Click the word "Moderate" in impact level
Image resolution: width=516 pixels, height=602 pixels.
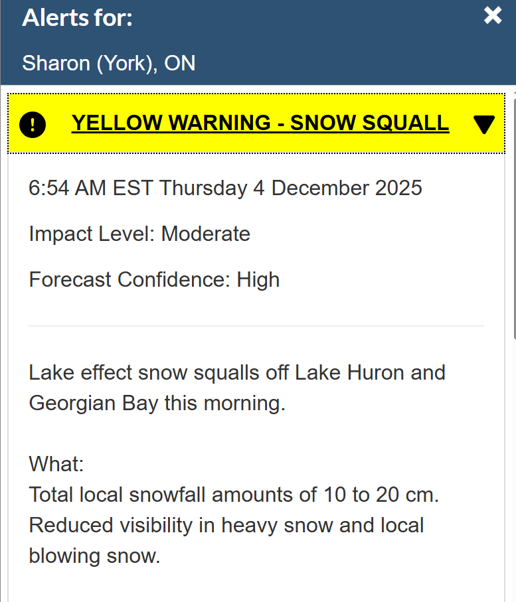pyautogui.click(x=205, y=234)
